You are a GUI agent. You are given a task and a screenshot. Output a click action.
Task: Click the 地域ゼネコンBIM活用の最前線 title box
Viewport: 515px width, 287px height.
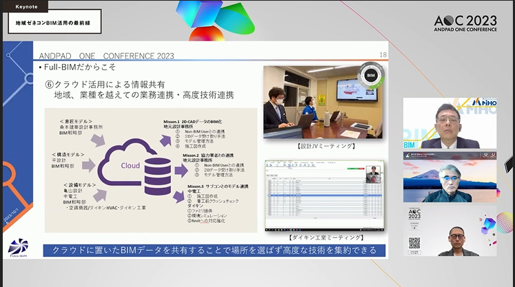tap(54, 21)
